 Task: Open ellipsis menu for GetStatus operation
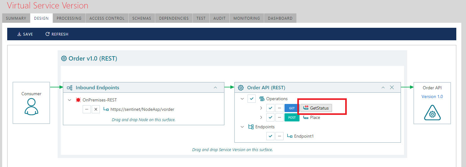click(x=279, y=108)
